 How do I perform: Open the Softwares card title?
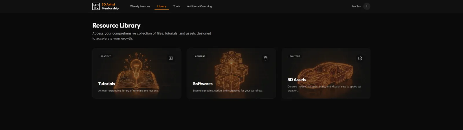point(203,84)
